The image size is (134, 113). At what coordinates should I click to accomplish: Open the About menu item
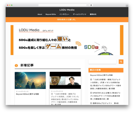click(x=40, y=14)
